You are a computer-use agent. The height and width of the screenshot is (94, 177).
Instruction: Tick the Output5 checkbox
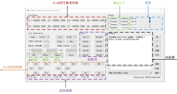tap(120, 18)
